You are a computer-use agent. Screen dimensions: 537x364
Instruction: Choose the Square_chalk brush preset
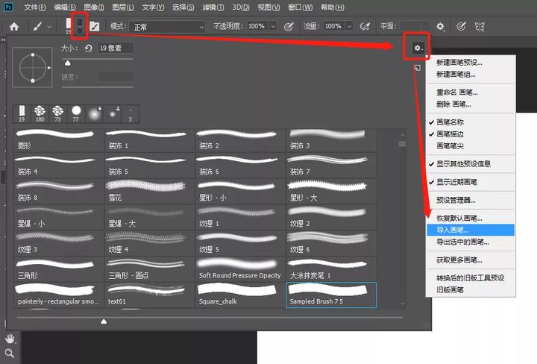pos(240,295)
